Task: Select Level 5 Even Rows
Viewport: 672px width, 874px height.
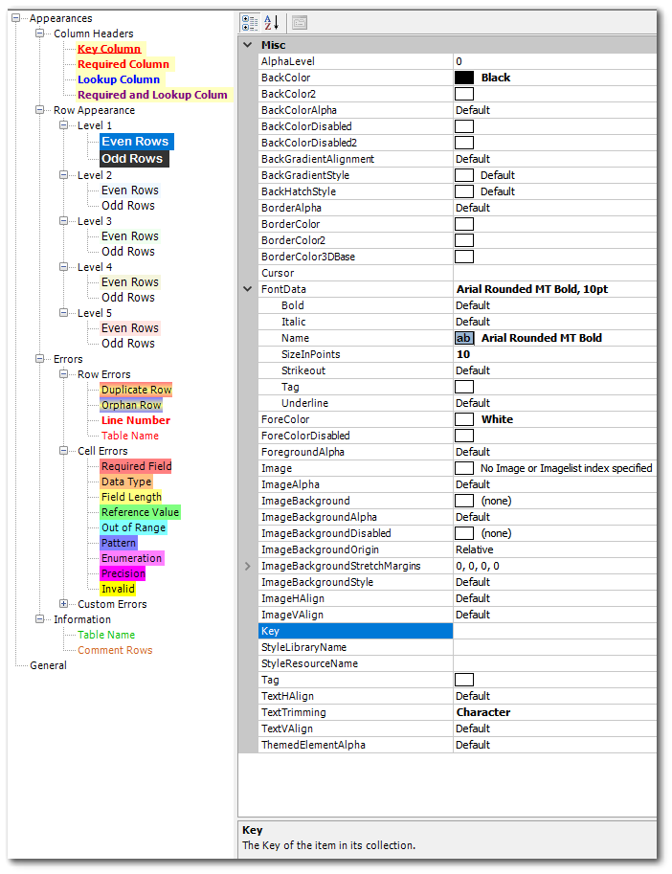Action: pyautogui.click(x=130, y=328)
